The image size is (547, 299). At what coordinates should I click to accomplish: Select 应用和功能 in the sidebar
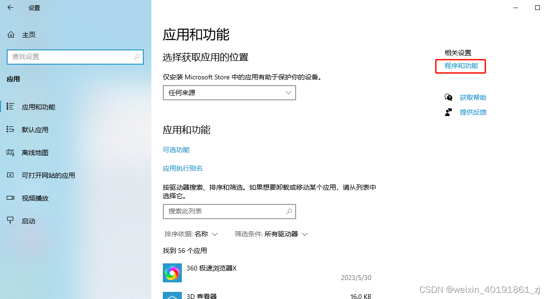(x=39, y=107)
